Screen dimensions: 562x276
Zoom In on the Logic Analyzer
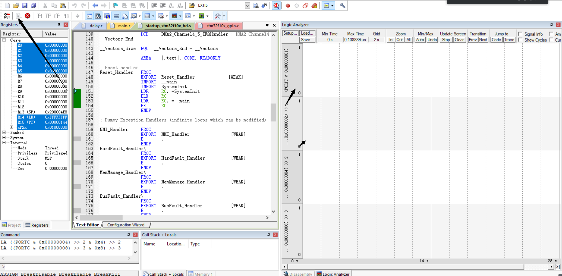click(390, 40)
